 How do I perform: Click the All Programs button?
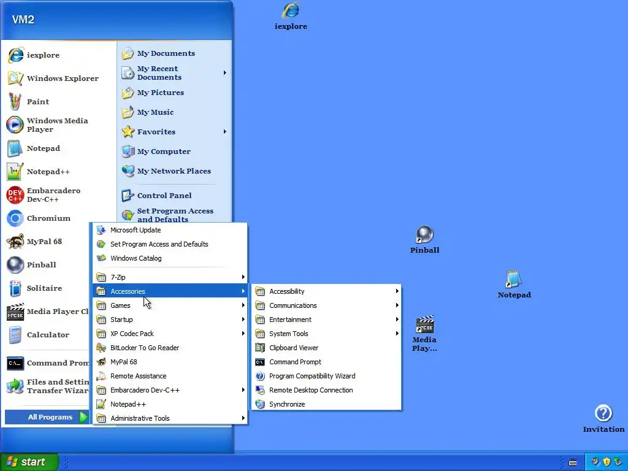[x=47, y=417]
